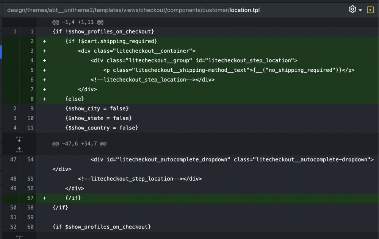379x239 pixels.
Task: Click new line number 2 in gutter
Action: pyautogui.click(x=32, y=41)
